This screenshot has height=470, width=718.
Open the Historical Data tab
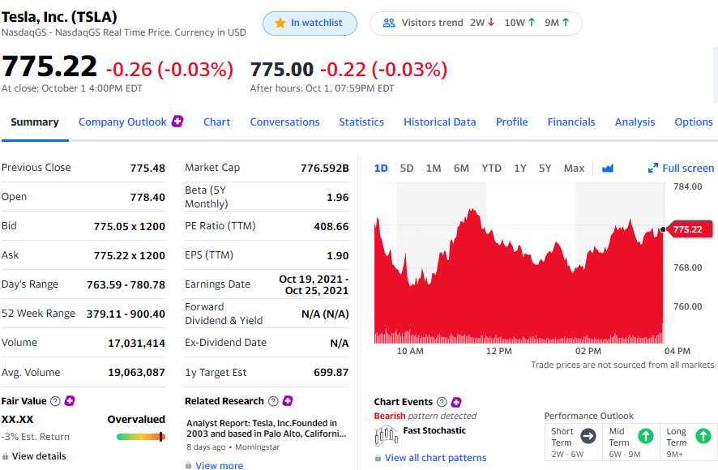(x=439, y=122)
